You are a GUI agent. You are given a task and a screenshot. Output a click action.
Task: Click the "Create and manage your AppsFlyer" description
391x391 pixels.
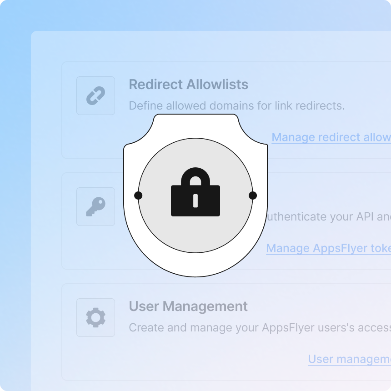pyautogui.click(x=259, y=328)
